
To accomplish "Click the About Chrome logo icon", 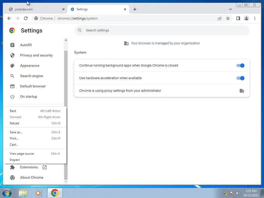I will tap(12, 177).
